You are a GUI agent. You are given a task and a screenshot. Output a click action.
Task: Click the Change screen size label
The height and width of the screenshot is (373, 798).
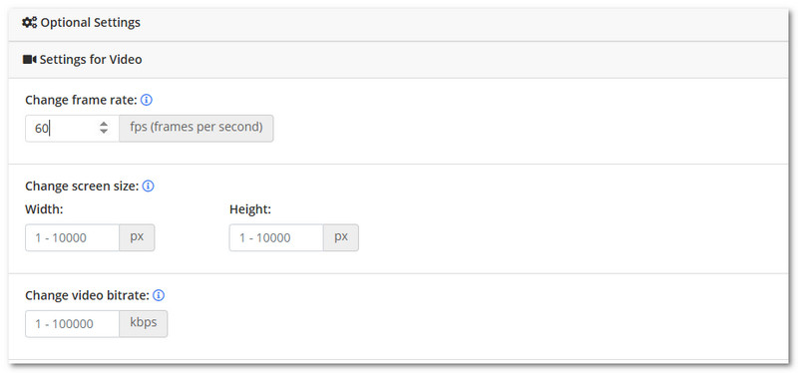coord(83,186)
